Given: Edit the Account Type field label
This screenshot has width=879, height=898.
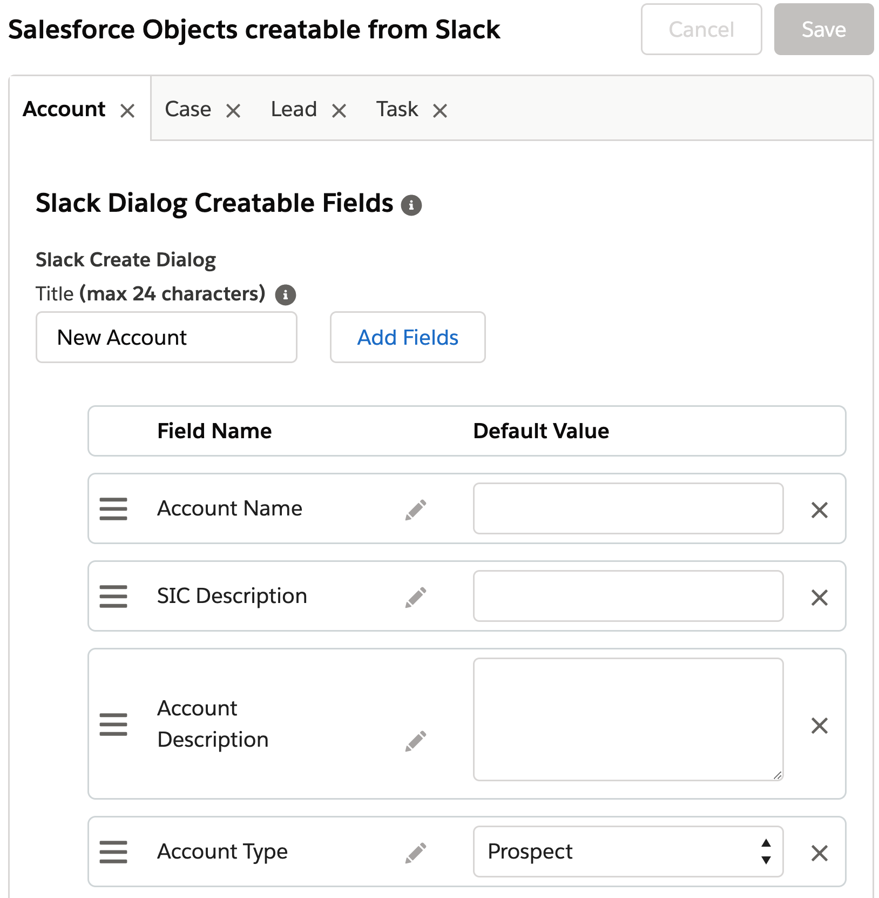Looking at the screenshot, I should [416, 853].
